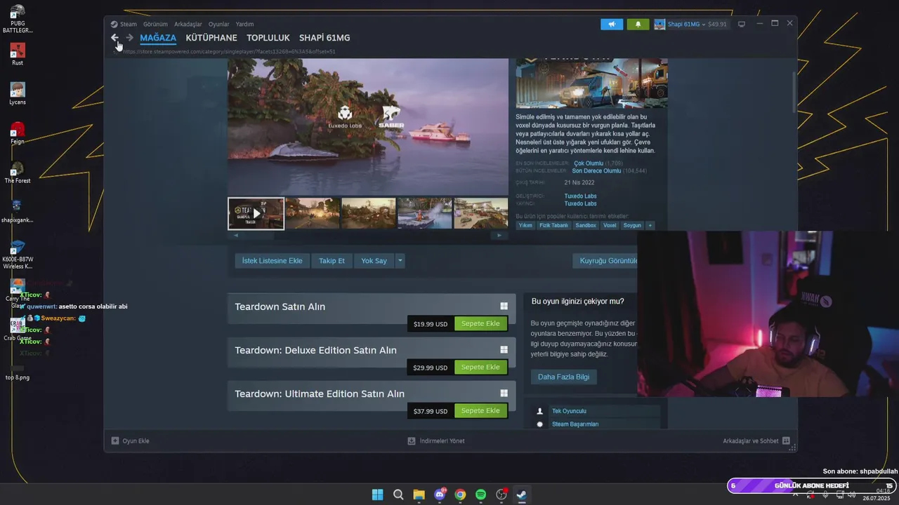The image size is (899, 505).
Task: Add Teardown Ultimate Edition to cart
Action: (480, 410)
